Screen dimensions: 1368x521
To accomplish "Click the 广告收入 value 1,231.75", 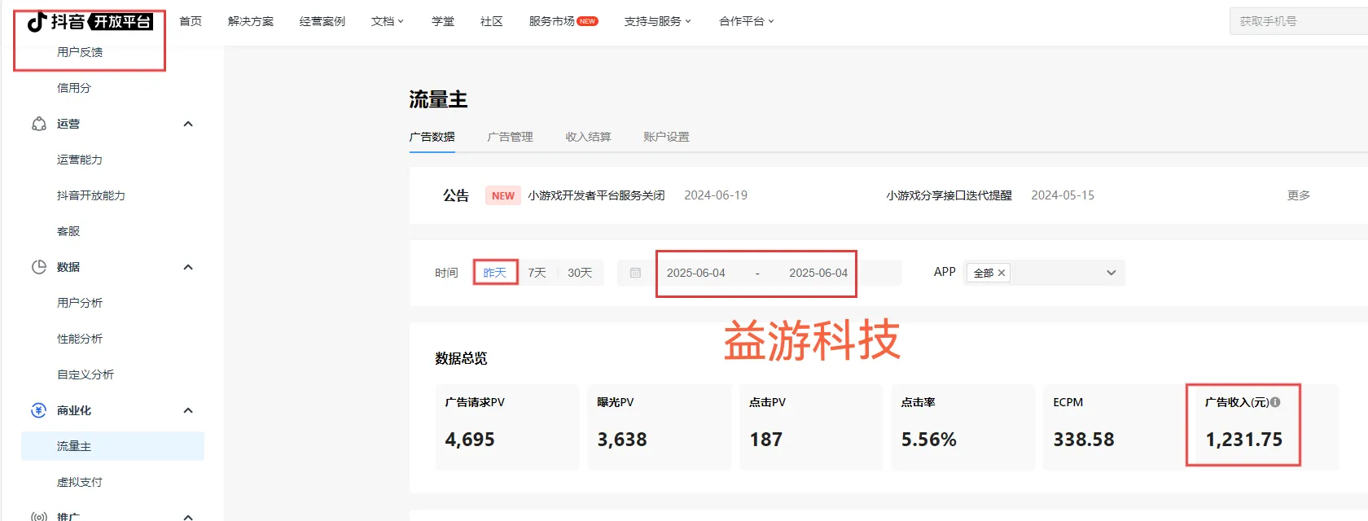I will click(1244, 440).
